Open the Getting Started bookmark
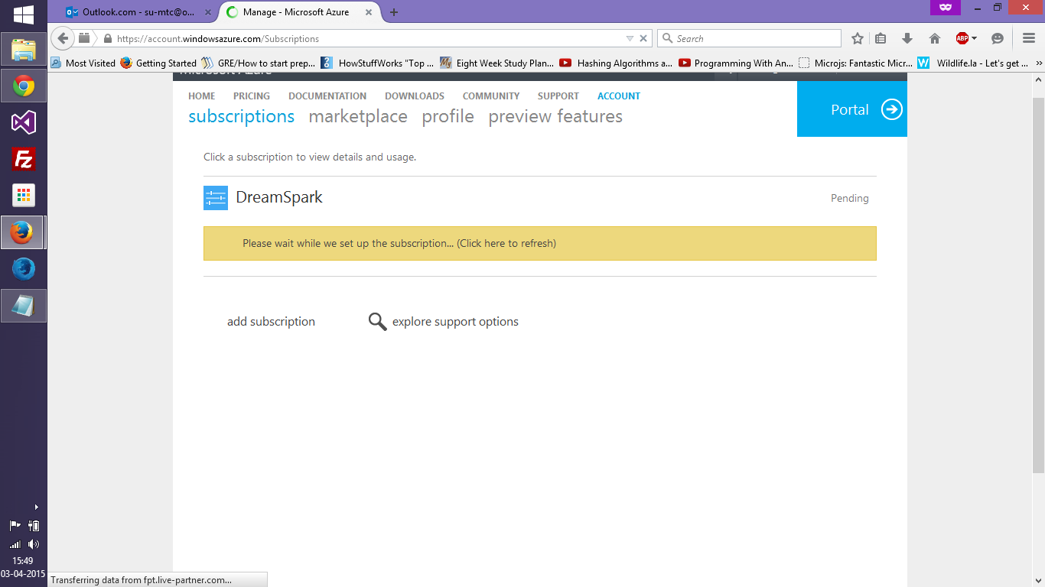This screenshot has height=587, width=1045. click(x=158, y=63)
